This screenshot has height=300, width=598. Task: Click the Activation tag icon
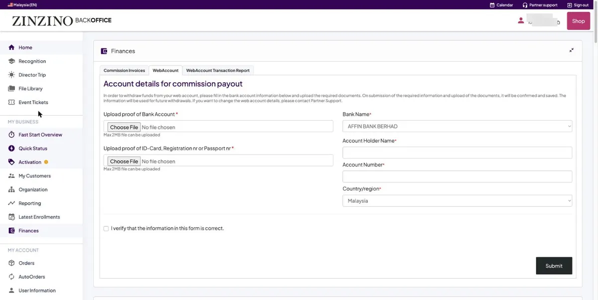click(11, 162)
